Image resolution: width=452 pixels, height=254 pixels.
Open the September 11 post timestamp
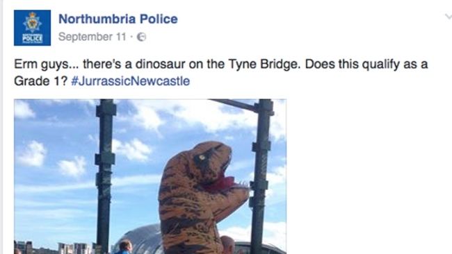92,37
